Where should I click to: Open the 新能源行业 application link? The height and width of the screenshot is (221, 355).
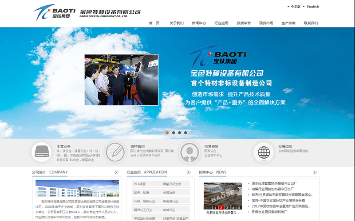point(171,201)
